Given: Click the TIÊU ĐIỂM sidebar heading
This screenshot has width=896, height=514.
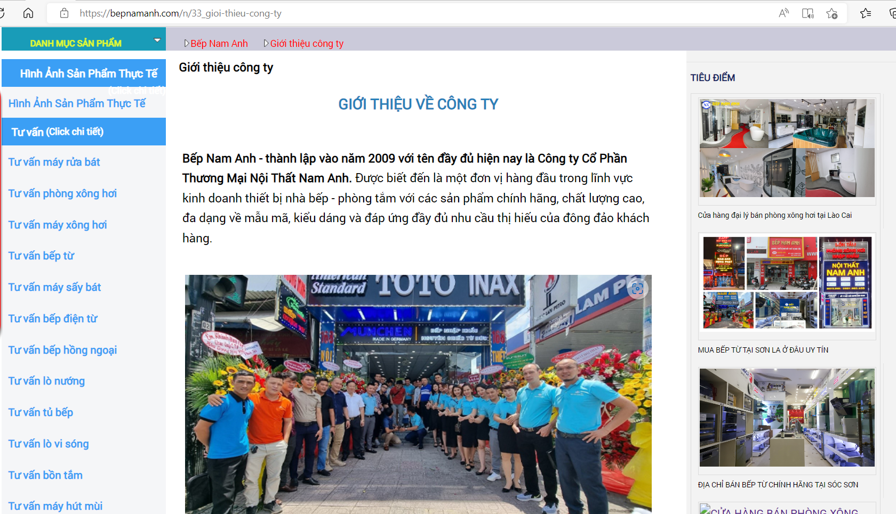Looking at the screenshot, I should click(713, 78).
